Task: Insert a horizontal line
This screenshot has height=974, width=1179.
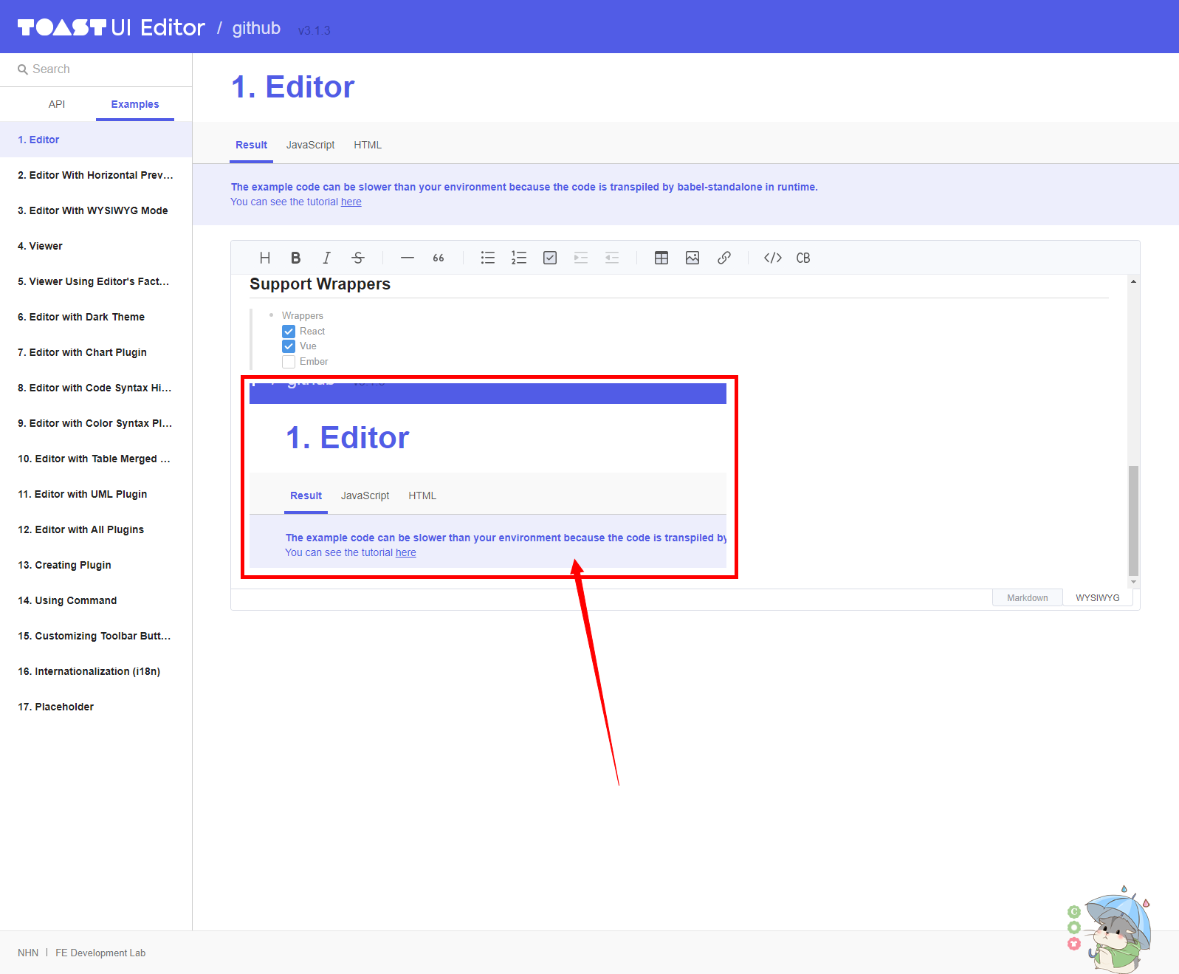Action: 408,258
